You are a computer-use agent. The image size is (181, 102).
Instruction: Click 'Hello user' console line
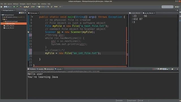click(x=35, y=74)
